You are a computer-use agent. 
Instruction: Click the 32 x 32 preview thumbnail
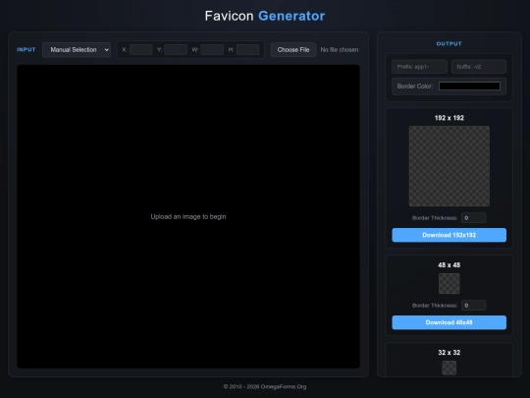click(x=450, y=368)
